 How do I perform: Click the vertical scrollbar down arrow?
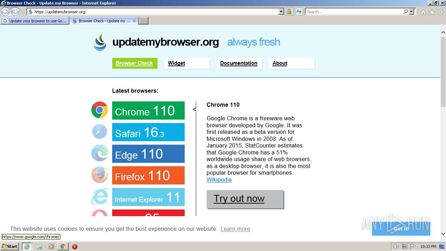pos(443,234)
